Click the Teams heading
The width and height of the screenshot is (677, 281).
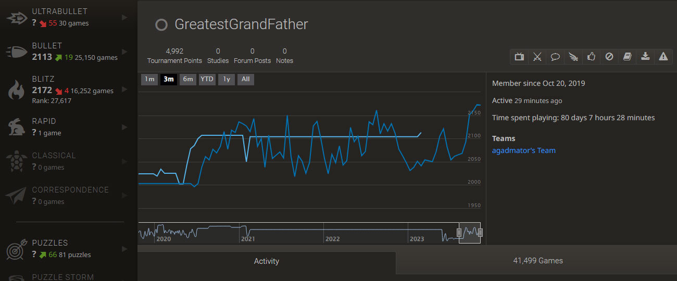(504, 138)
